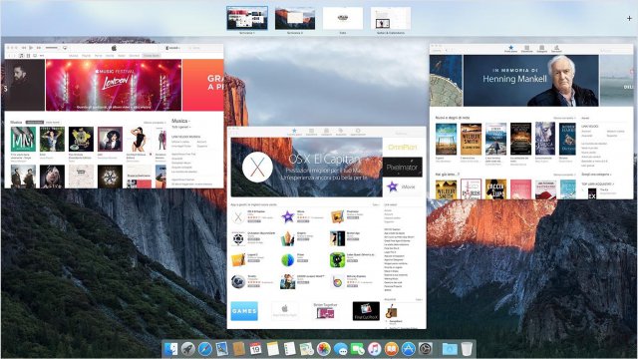This screenshot has height=359, width=638.
Task: Open the Trash in the Dock
Action: 468,349
